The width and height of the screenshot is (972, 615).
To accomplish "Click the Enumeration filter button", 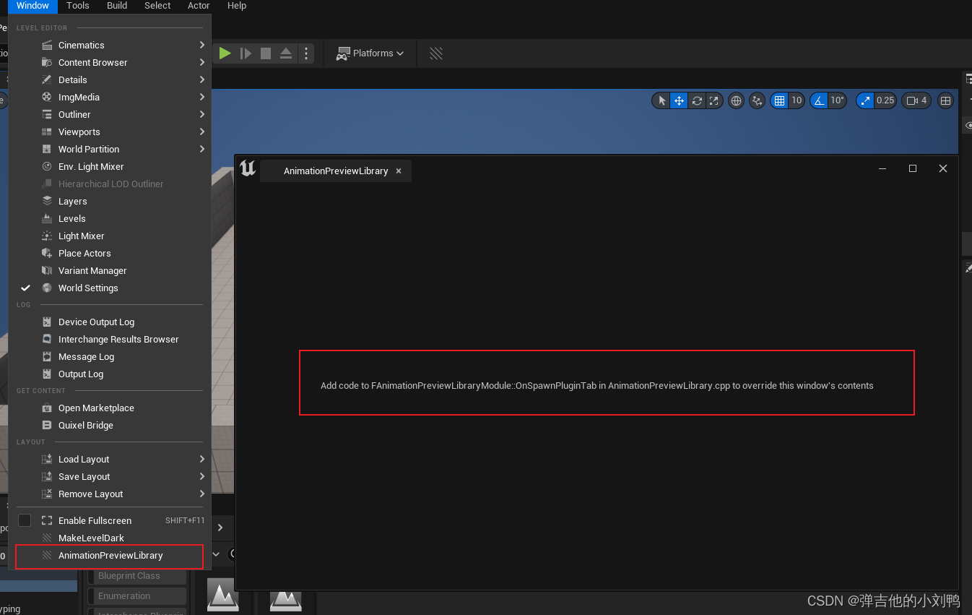I will (x=137, y=596).
